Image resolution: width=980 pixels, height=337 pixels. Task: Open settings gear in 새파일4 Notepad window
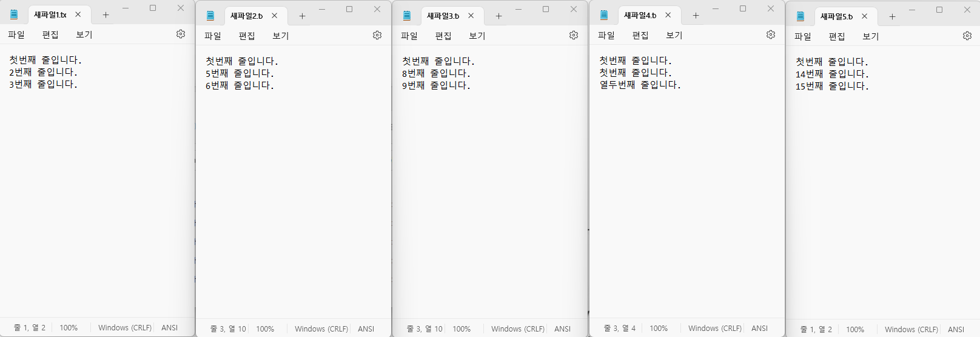(771, 34)
